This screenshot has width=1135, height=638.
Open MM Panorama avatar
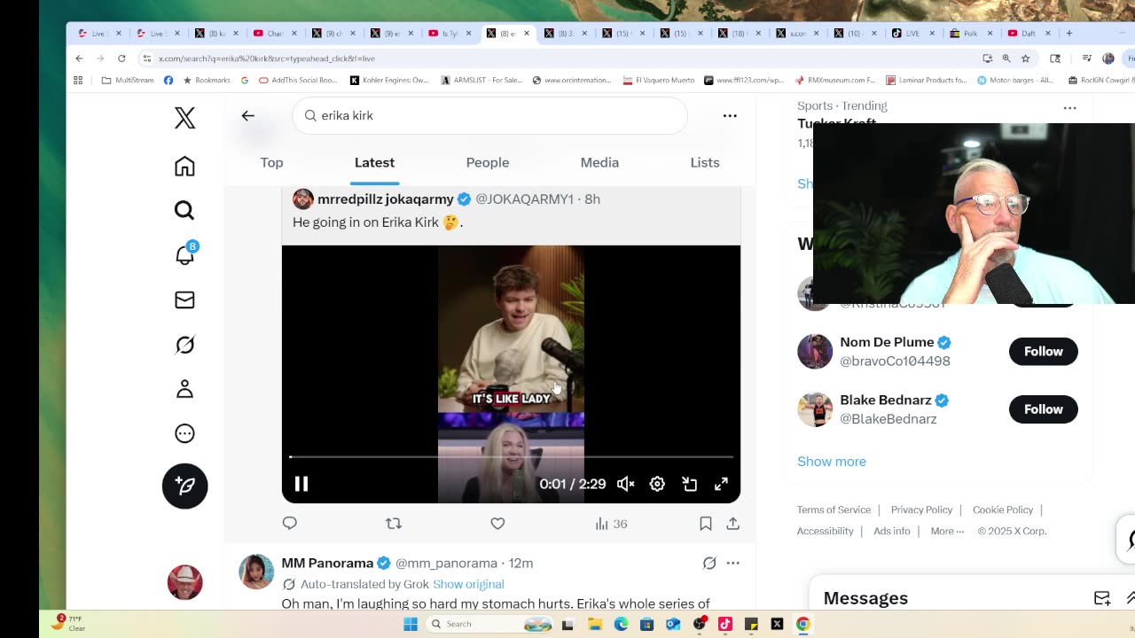[x=256, y=572]
